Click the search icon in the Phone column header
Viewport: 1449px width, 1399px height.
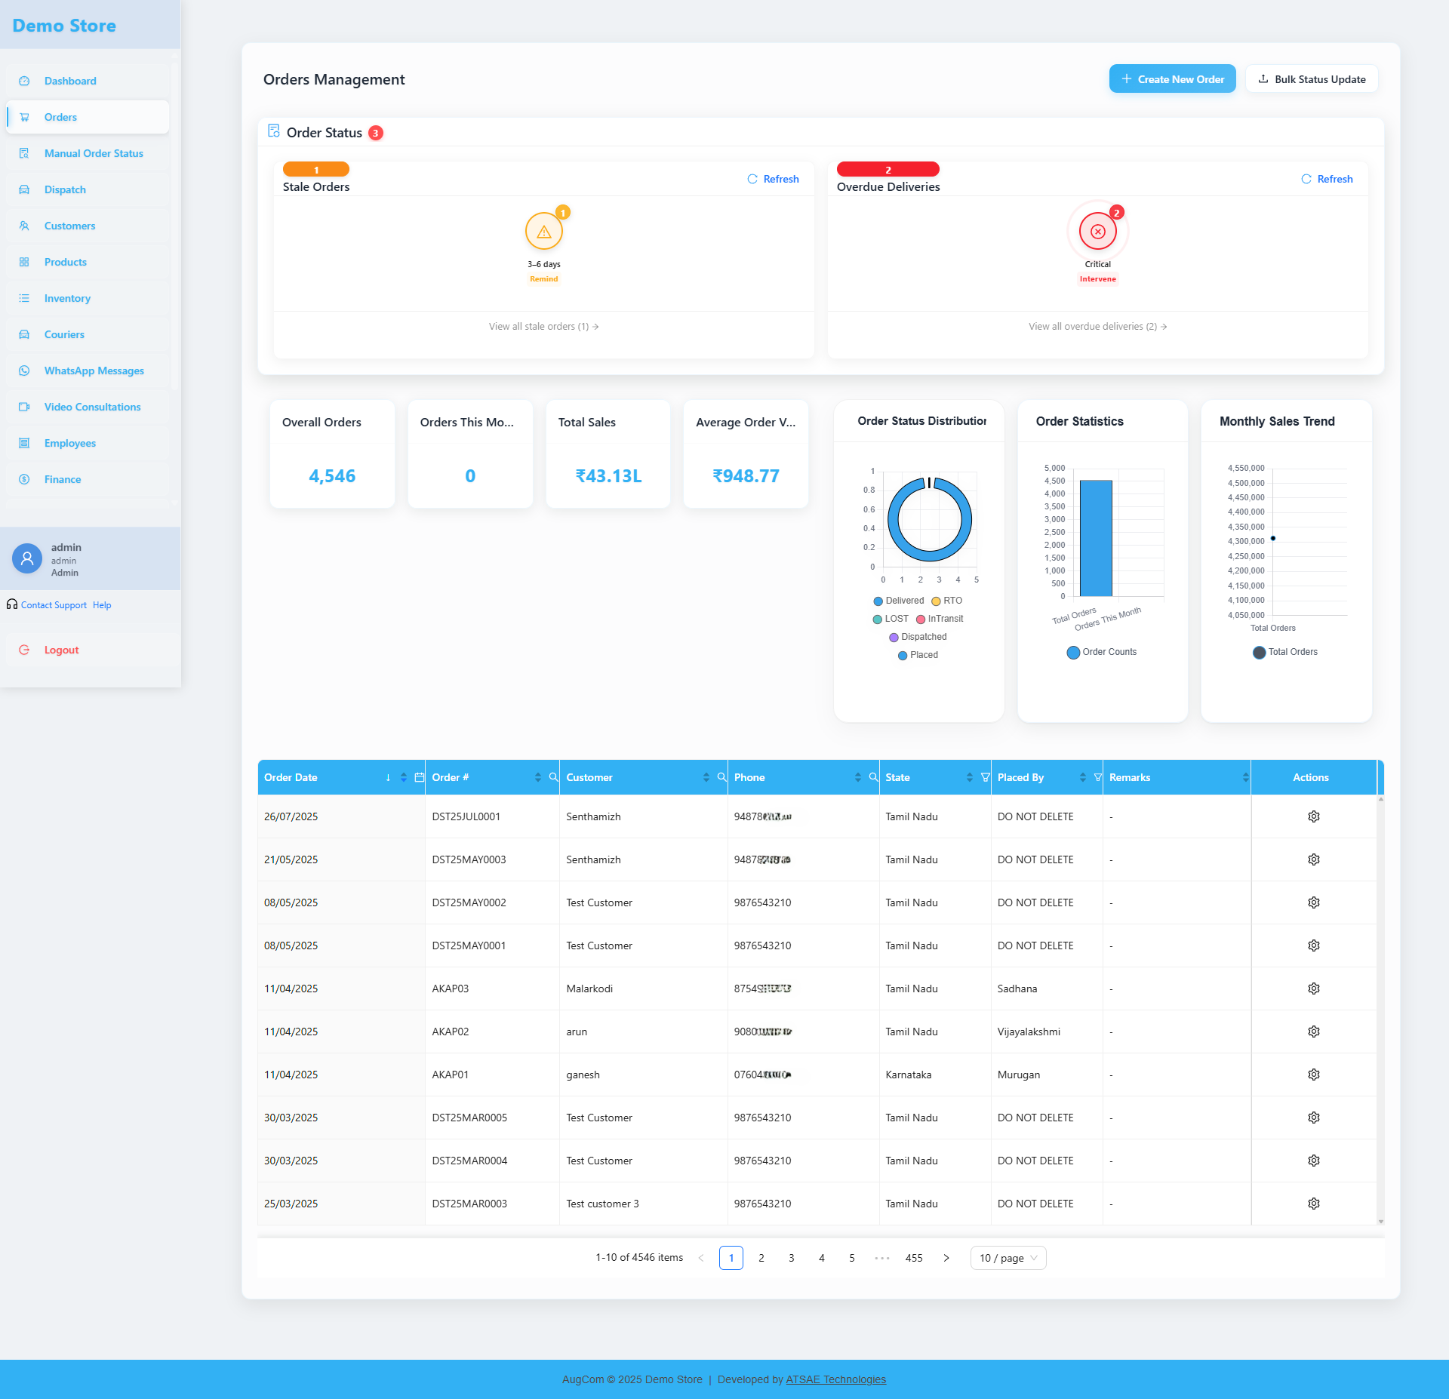873,777
